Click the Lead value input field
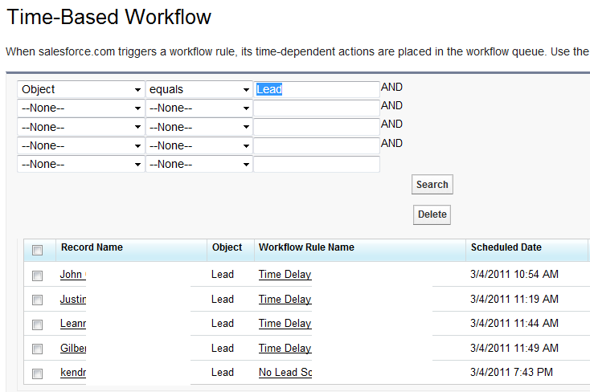 point(317,89)
